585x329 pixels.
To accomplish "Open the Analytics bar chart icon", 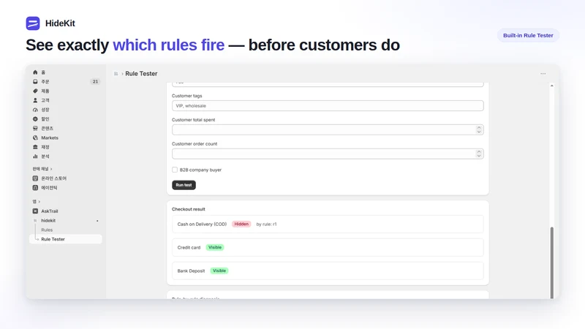I will coord(35,156).
